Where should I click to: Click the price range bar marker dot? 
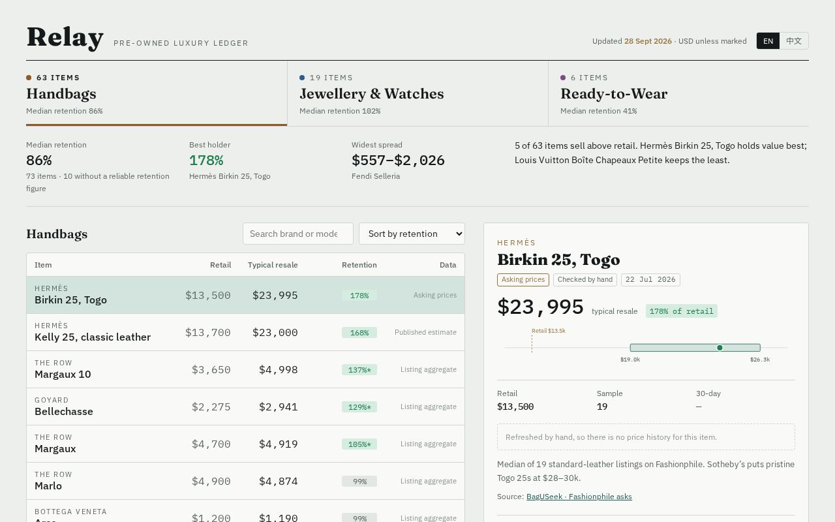(720, 348)
